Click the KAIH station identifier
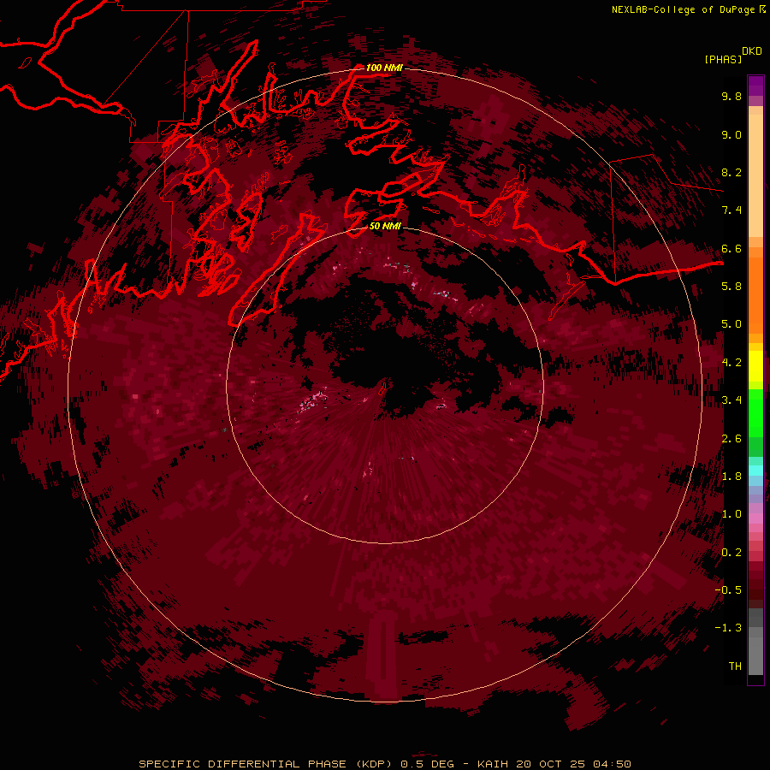 pos(494,764)
